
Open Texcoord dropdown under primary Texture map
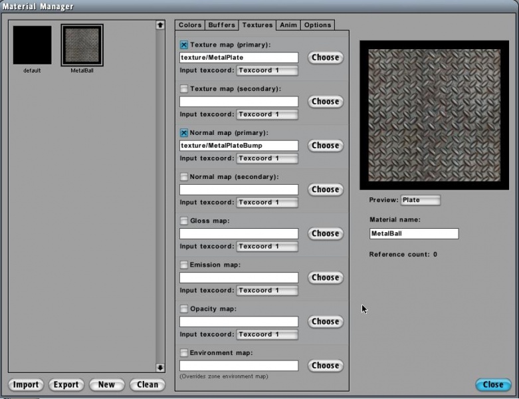[267, 70]
